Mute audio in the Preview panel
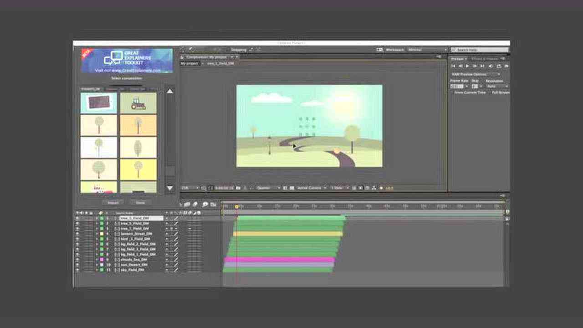 [x=491, y=66]
